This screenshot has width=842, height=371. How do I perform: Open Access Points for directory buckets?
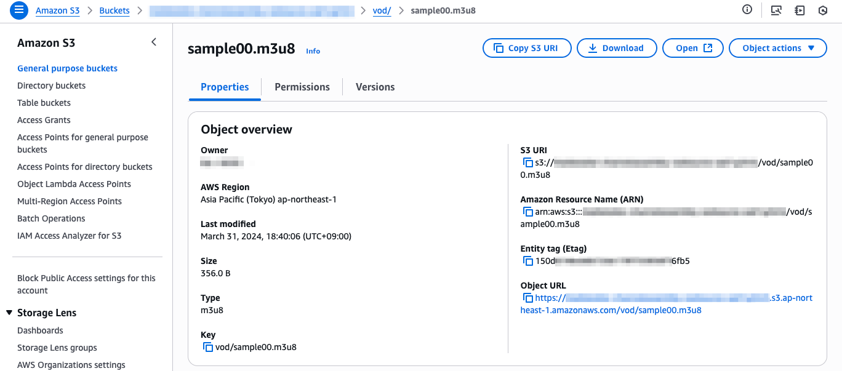coord(84,167)
